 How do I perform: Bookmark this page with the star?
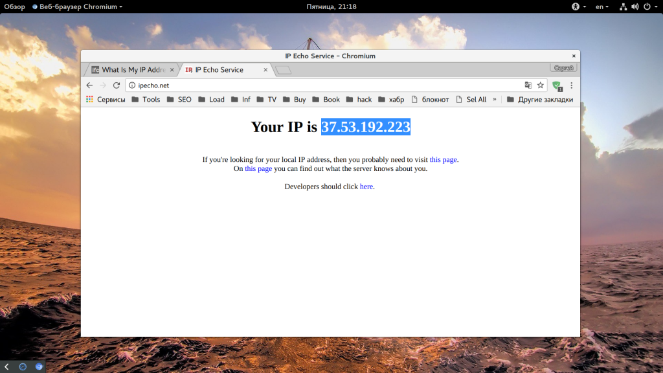coord(541,85)
